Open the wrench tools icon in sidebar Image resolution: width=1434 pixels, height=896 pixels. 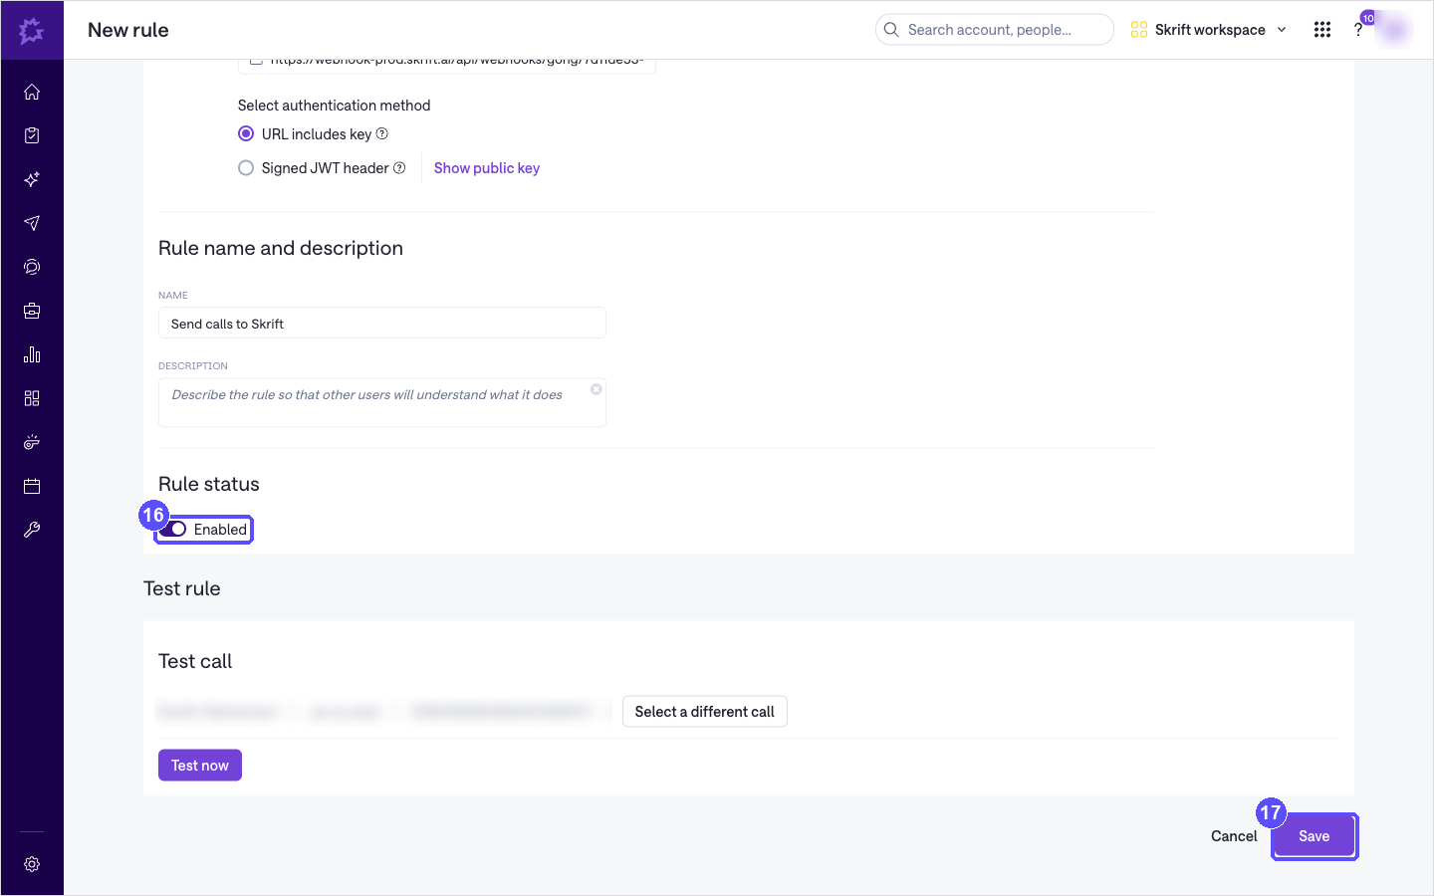click(x=32, y=530)
